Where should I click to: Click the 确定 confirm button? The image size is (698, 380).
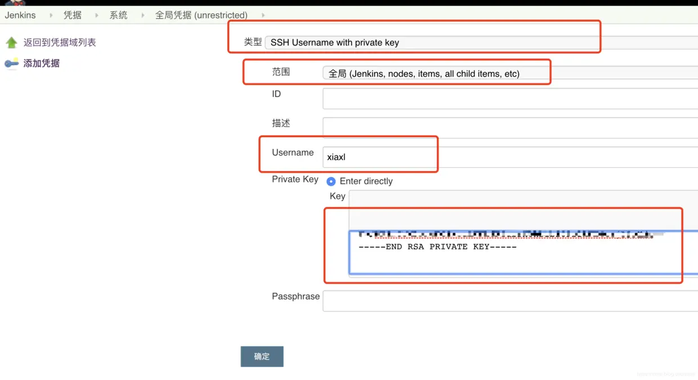point(262,356)
